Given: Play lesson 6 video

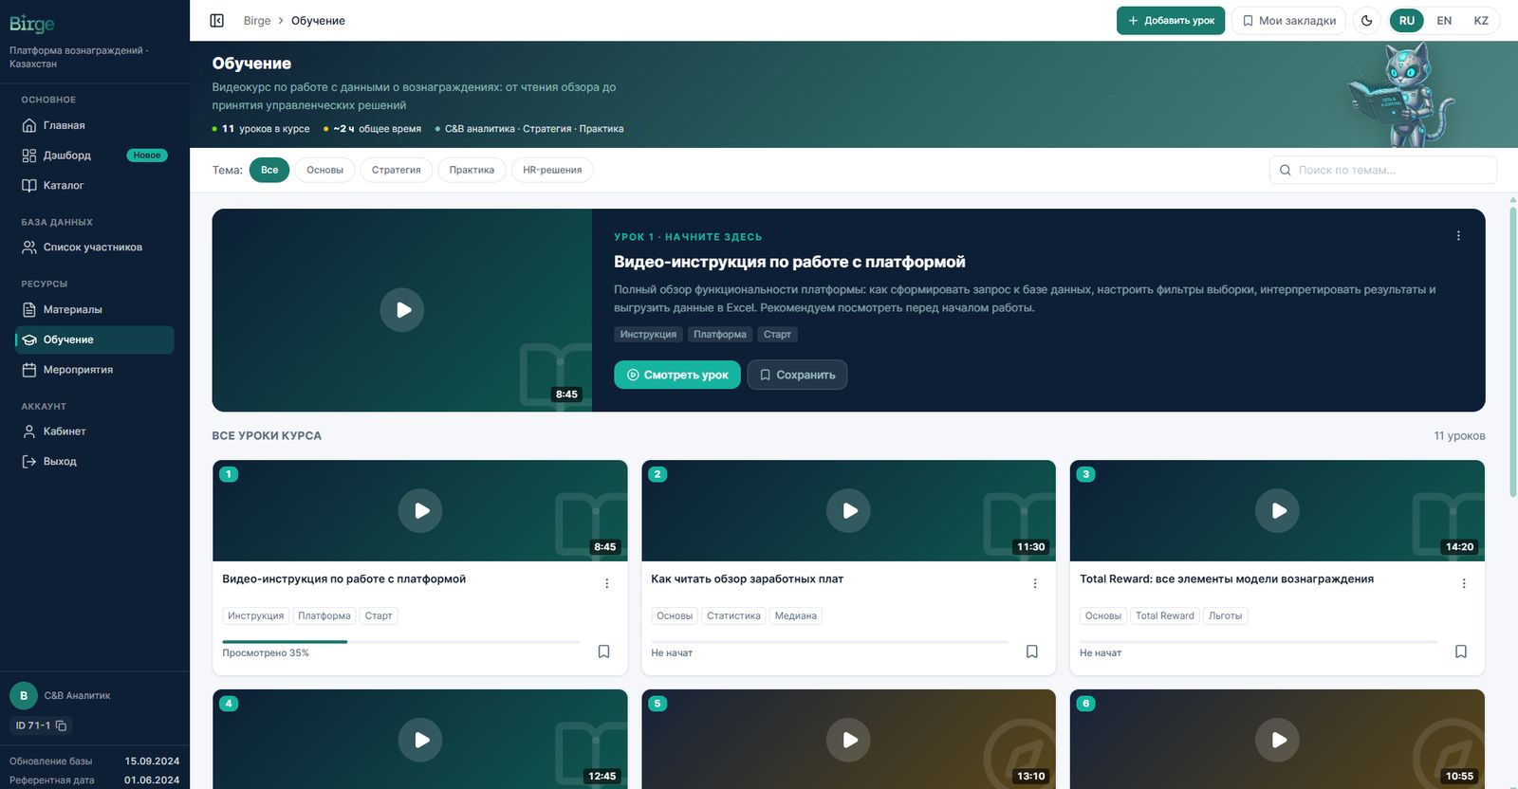Looking at the screenshot, I should coord(1278,740).
